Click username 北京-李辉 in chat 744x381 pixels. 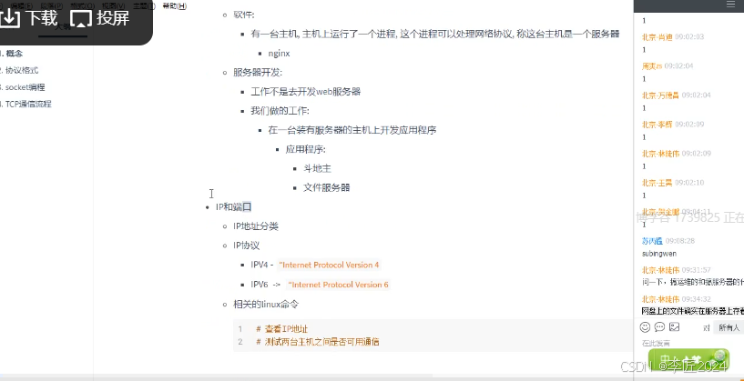click(657, 125)
